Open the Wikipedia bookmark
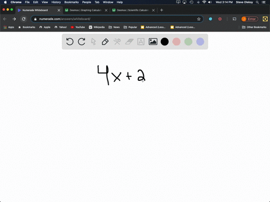 [x=97, y=27]
